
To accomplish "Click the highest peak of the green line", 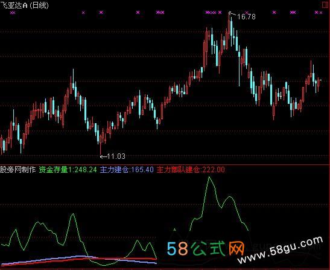I will click(209, 178).
